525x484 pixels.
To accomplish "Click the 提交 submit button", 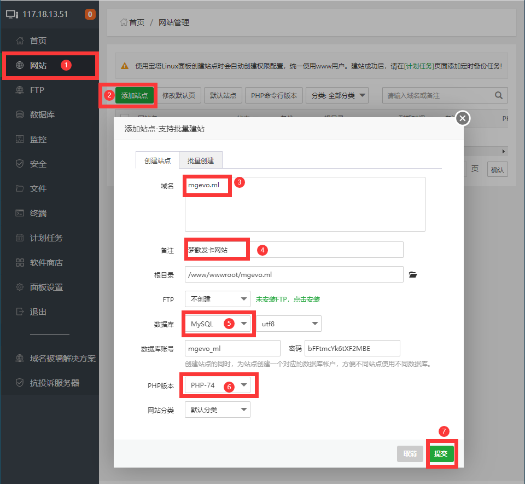I will point(441,454).
